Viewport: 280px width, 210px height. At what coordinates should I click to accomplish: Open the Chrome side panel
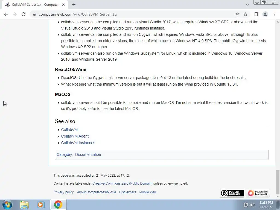tap(256, 14)
